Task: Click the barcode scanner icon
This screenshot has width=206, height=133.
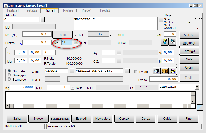Action: [x=156, y=71]
